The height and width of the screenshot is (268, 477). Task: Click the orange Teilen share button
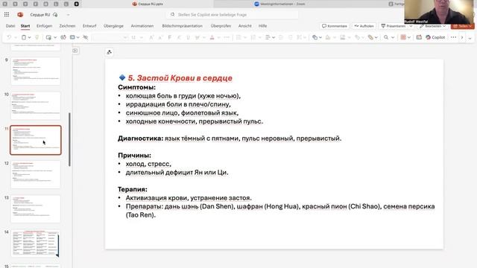[x=462, y=26]
